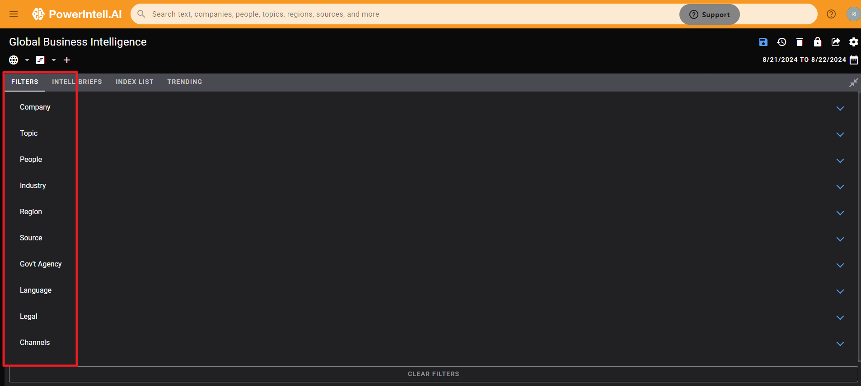Open the user profile avatar
Screen dimensions: 861x386
[853, 14]
